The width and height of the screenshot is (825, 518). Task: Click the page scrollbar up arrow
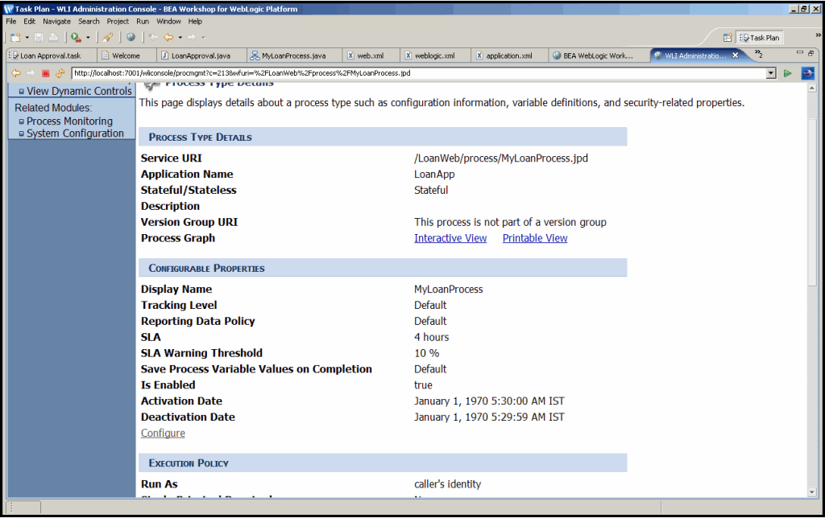[x=812, y=88]
